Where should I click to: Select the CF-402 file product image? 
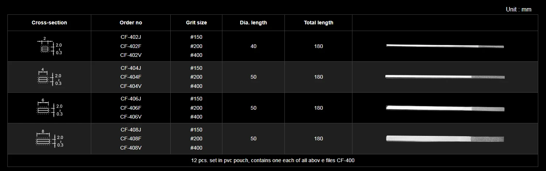point(445,46)
